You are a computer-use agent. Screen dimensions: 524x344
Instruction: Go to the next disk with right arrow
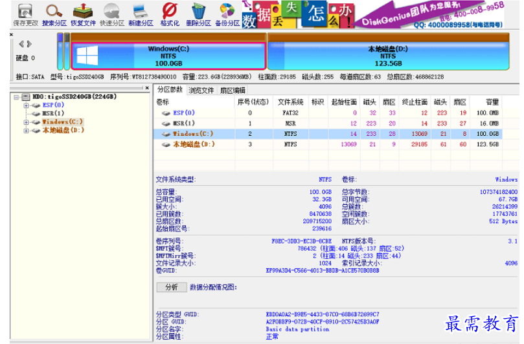pyautogui.click(x=29, y=44)
